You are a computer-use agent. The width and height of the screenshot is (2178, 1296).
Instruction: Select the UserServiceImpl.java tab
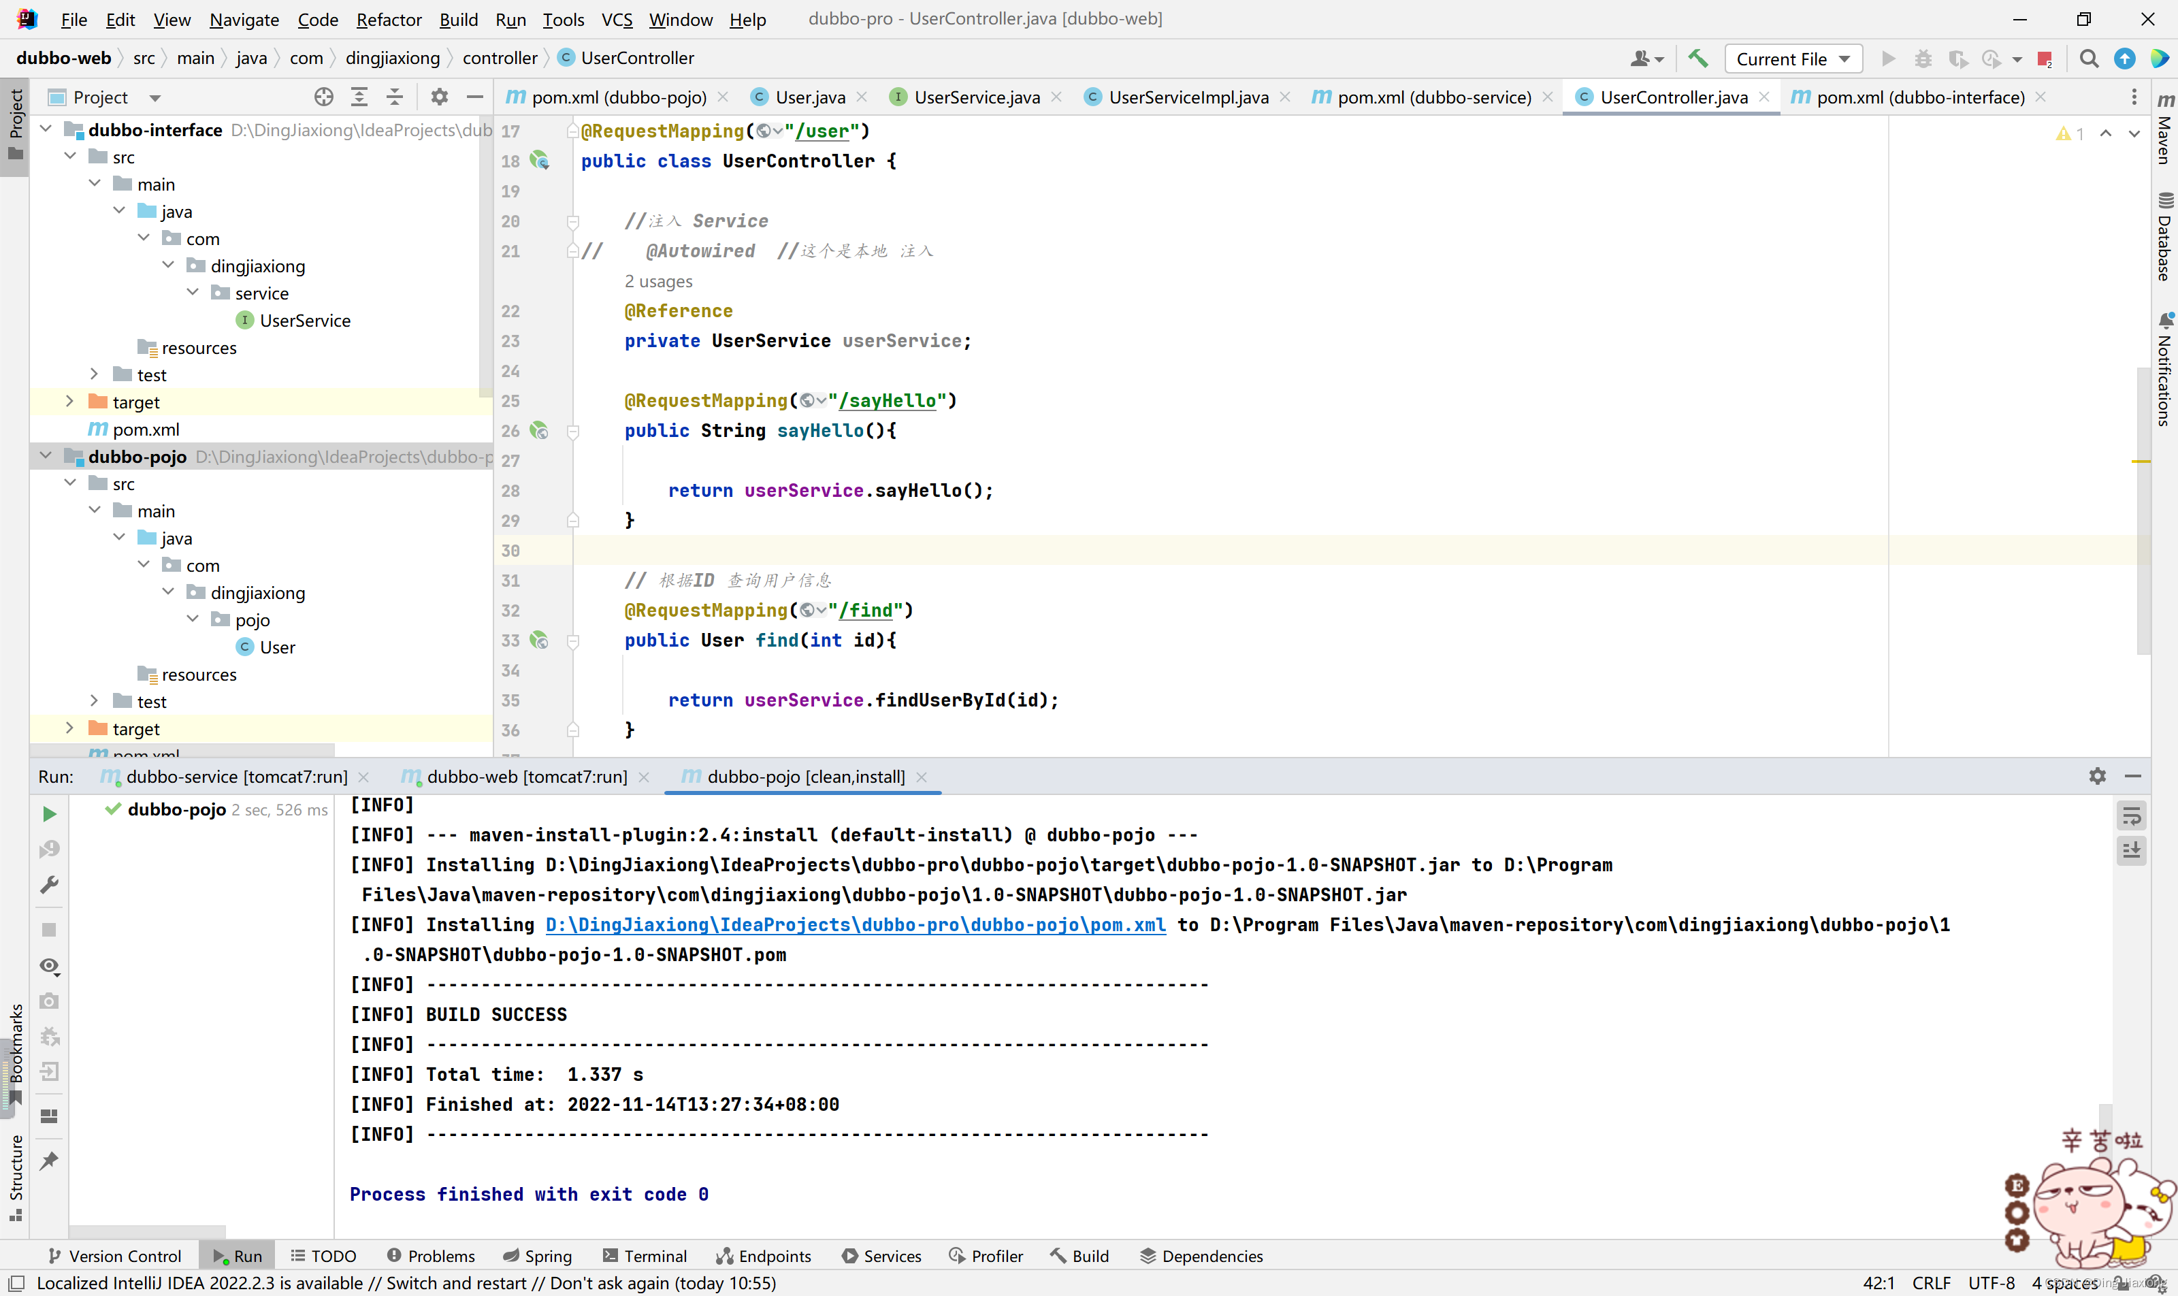coord(1188,97)
